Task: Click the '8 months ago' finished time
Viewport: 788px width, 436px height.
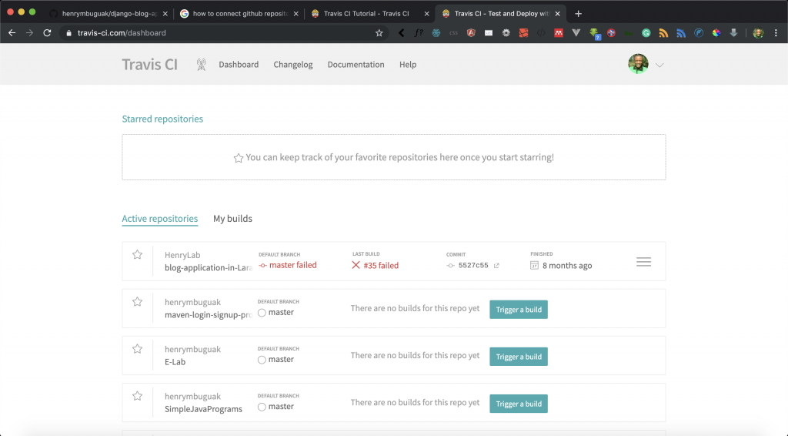Action: pyautogui.click(x=567, y=266)
